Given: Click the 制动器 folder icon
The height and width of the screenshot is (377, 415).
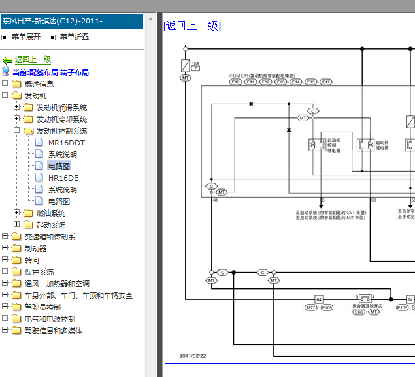Looking at the screenshot, I should pos(16,249).
